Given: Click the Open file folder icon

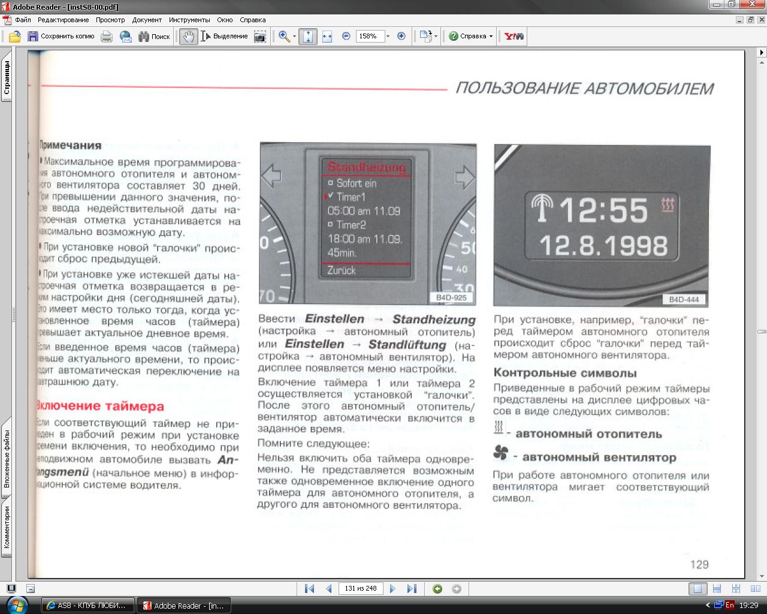Looking at the screenshot, I should (x=15, y=37).
